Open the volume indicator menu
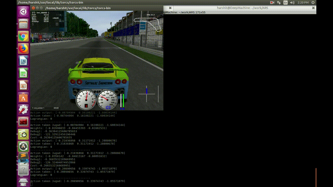 [x=292, y=2]
